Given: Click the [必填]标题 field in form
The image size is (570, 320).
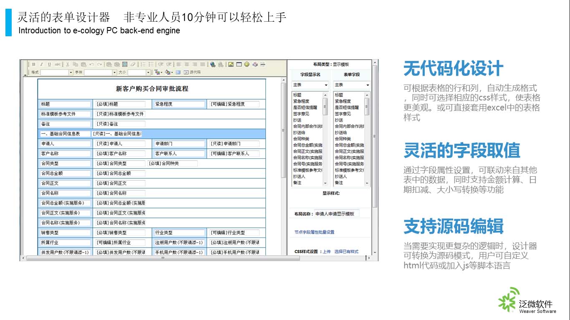Looking at the screenshot, I should [x=120, y=104].
